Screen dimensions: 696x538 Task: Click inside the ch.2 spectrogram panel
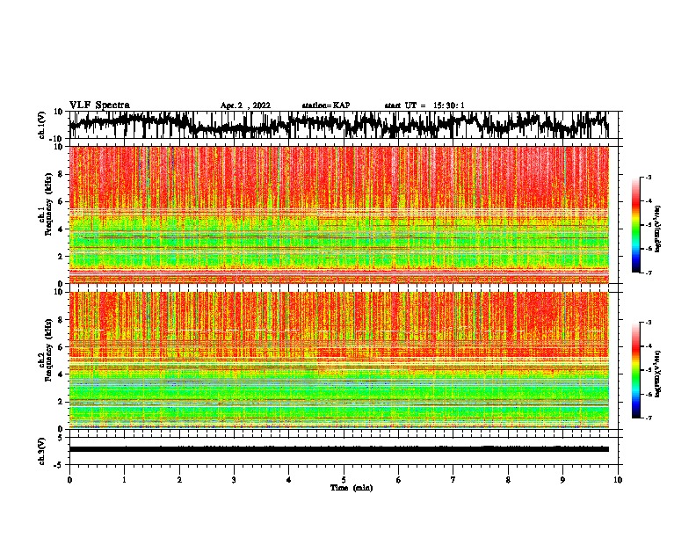point(338,360)
